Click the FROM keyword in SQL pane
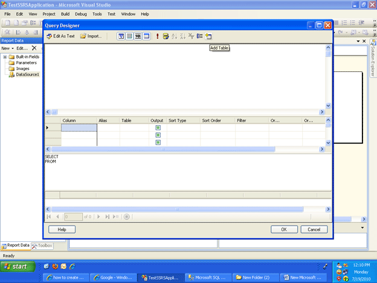 [51, 161]
